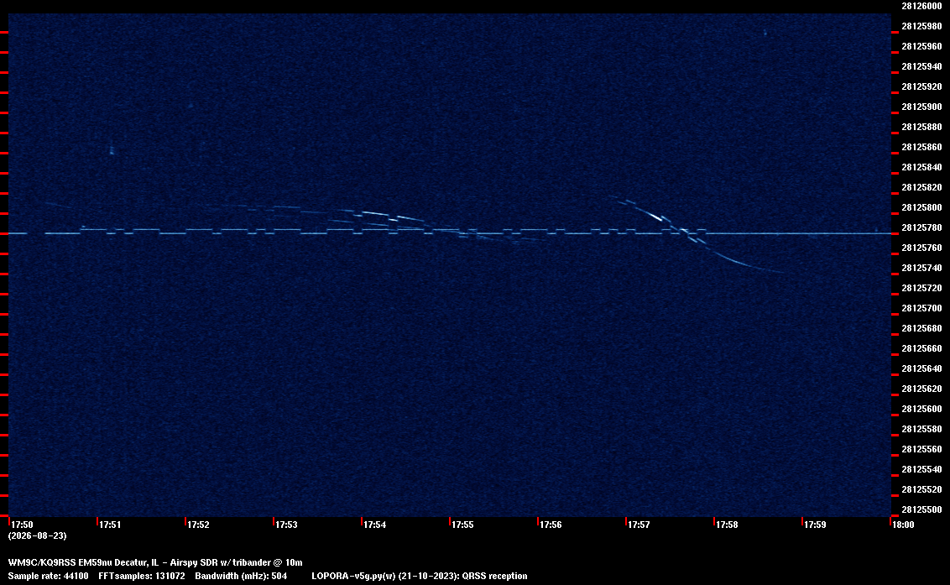The height and width of the screenshot is (585, 950).
Task: Select the 28125980 frequency label
Action: (921, 26)
